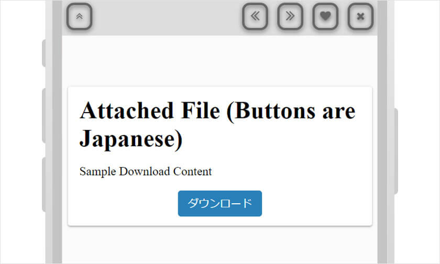This screenshot has height=264, width=440.
Task: Favorite this content with the heart icon
Action: [x=325, y=17]
